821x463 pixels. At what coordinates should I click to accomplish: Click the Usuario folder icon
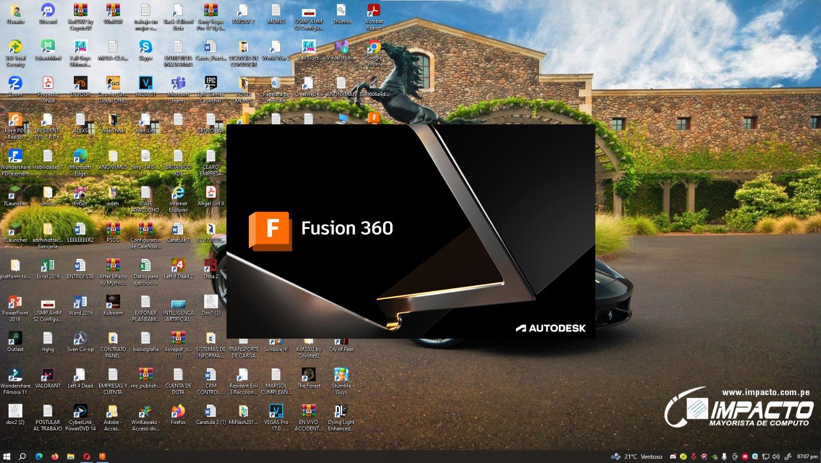coord(15,14)
